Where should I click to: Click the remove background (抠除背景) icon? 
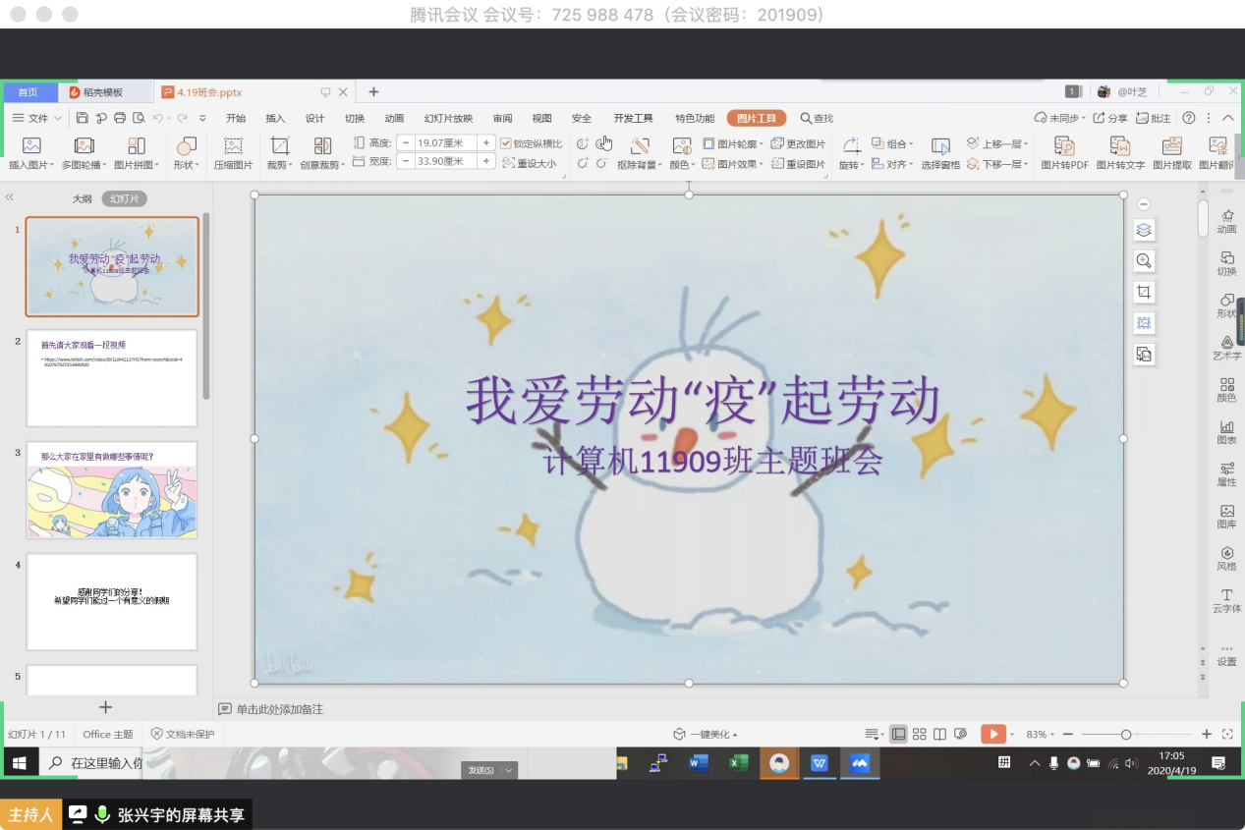(640, 146)
